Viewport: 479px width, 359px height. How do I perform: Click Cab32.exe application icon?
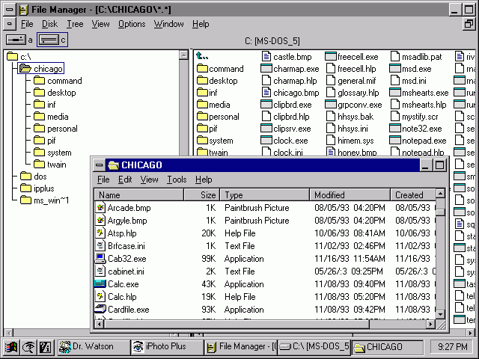(x=100, y=259)
